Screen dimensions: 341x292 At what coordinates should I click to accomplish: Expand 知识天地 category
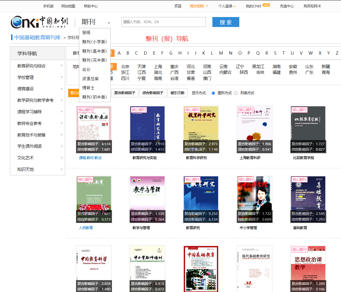pos(38,169)
